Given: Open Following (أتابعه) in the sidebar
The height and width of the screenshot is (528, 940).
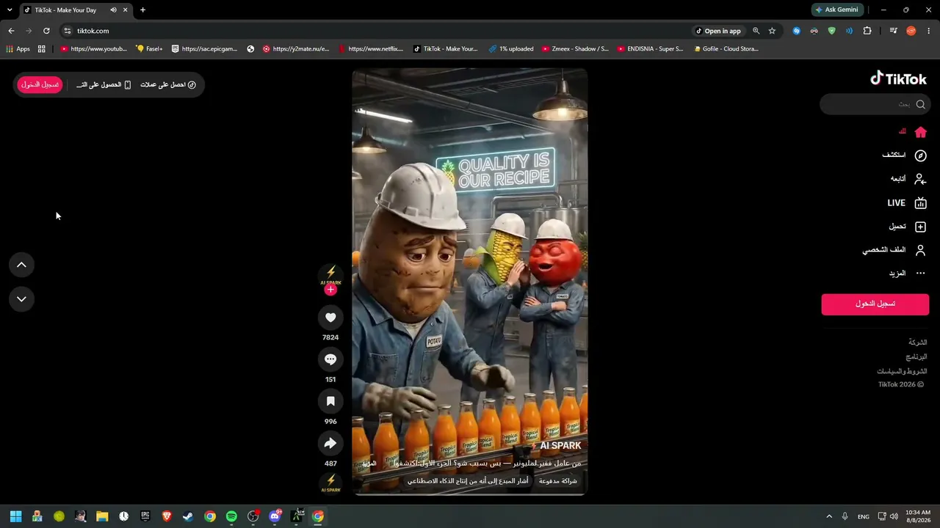Looking at the screenshot, I should [908, 179].
